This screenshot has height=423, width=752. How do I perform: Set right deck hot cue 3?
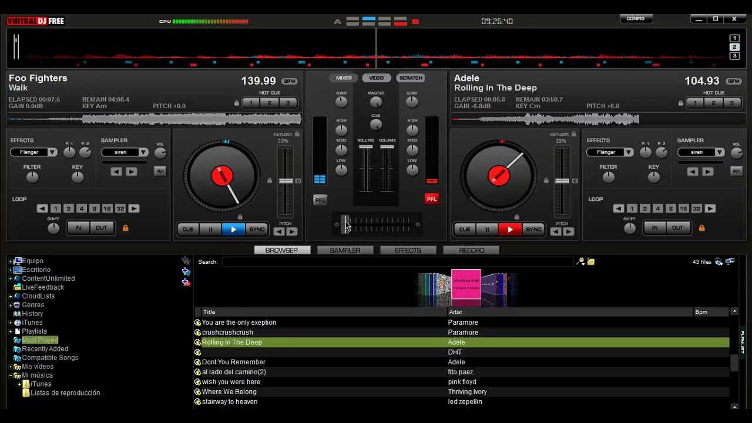click(731, 103)
